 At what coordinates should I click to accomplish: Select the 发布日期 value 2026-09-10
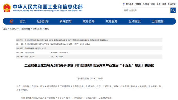click(64, 52)
